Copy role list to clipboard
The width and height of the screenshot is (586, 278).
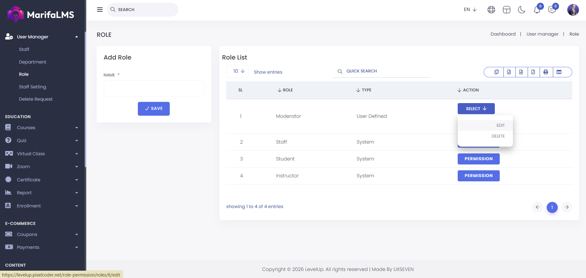[x=496, y=72]
